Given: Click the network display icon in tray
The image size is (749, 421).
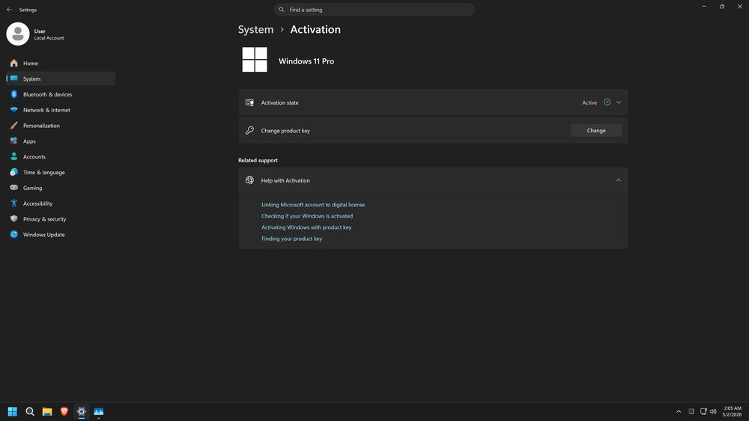Looking at the screenshot, I should tap(703, 411).
